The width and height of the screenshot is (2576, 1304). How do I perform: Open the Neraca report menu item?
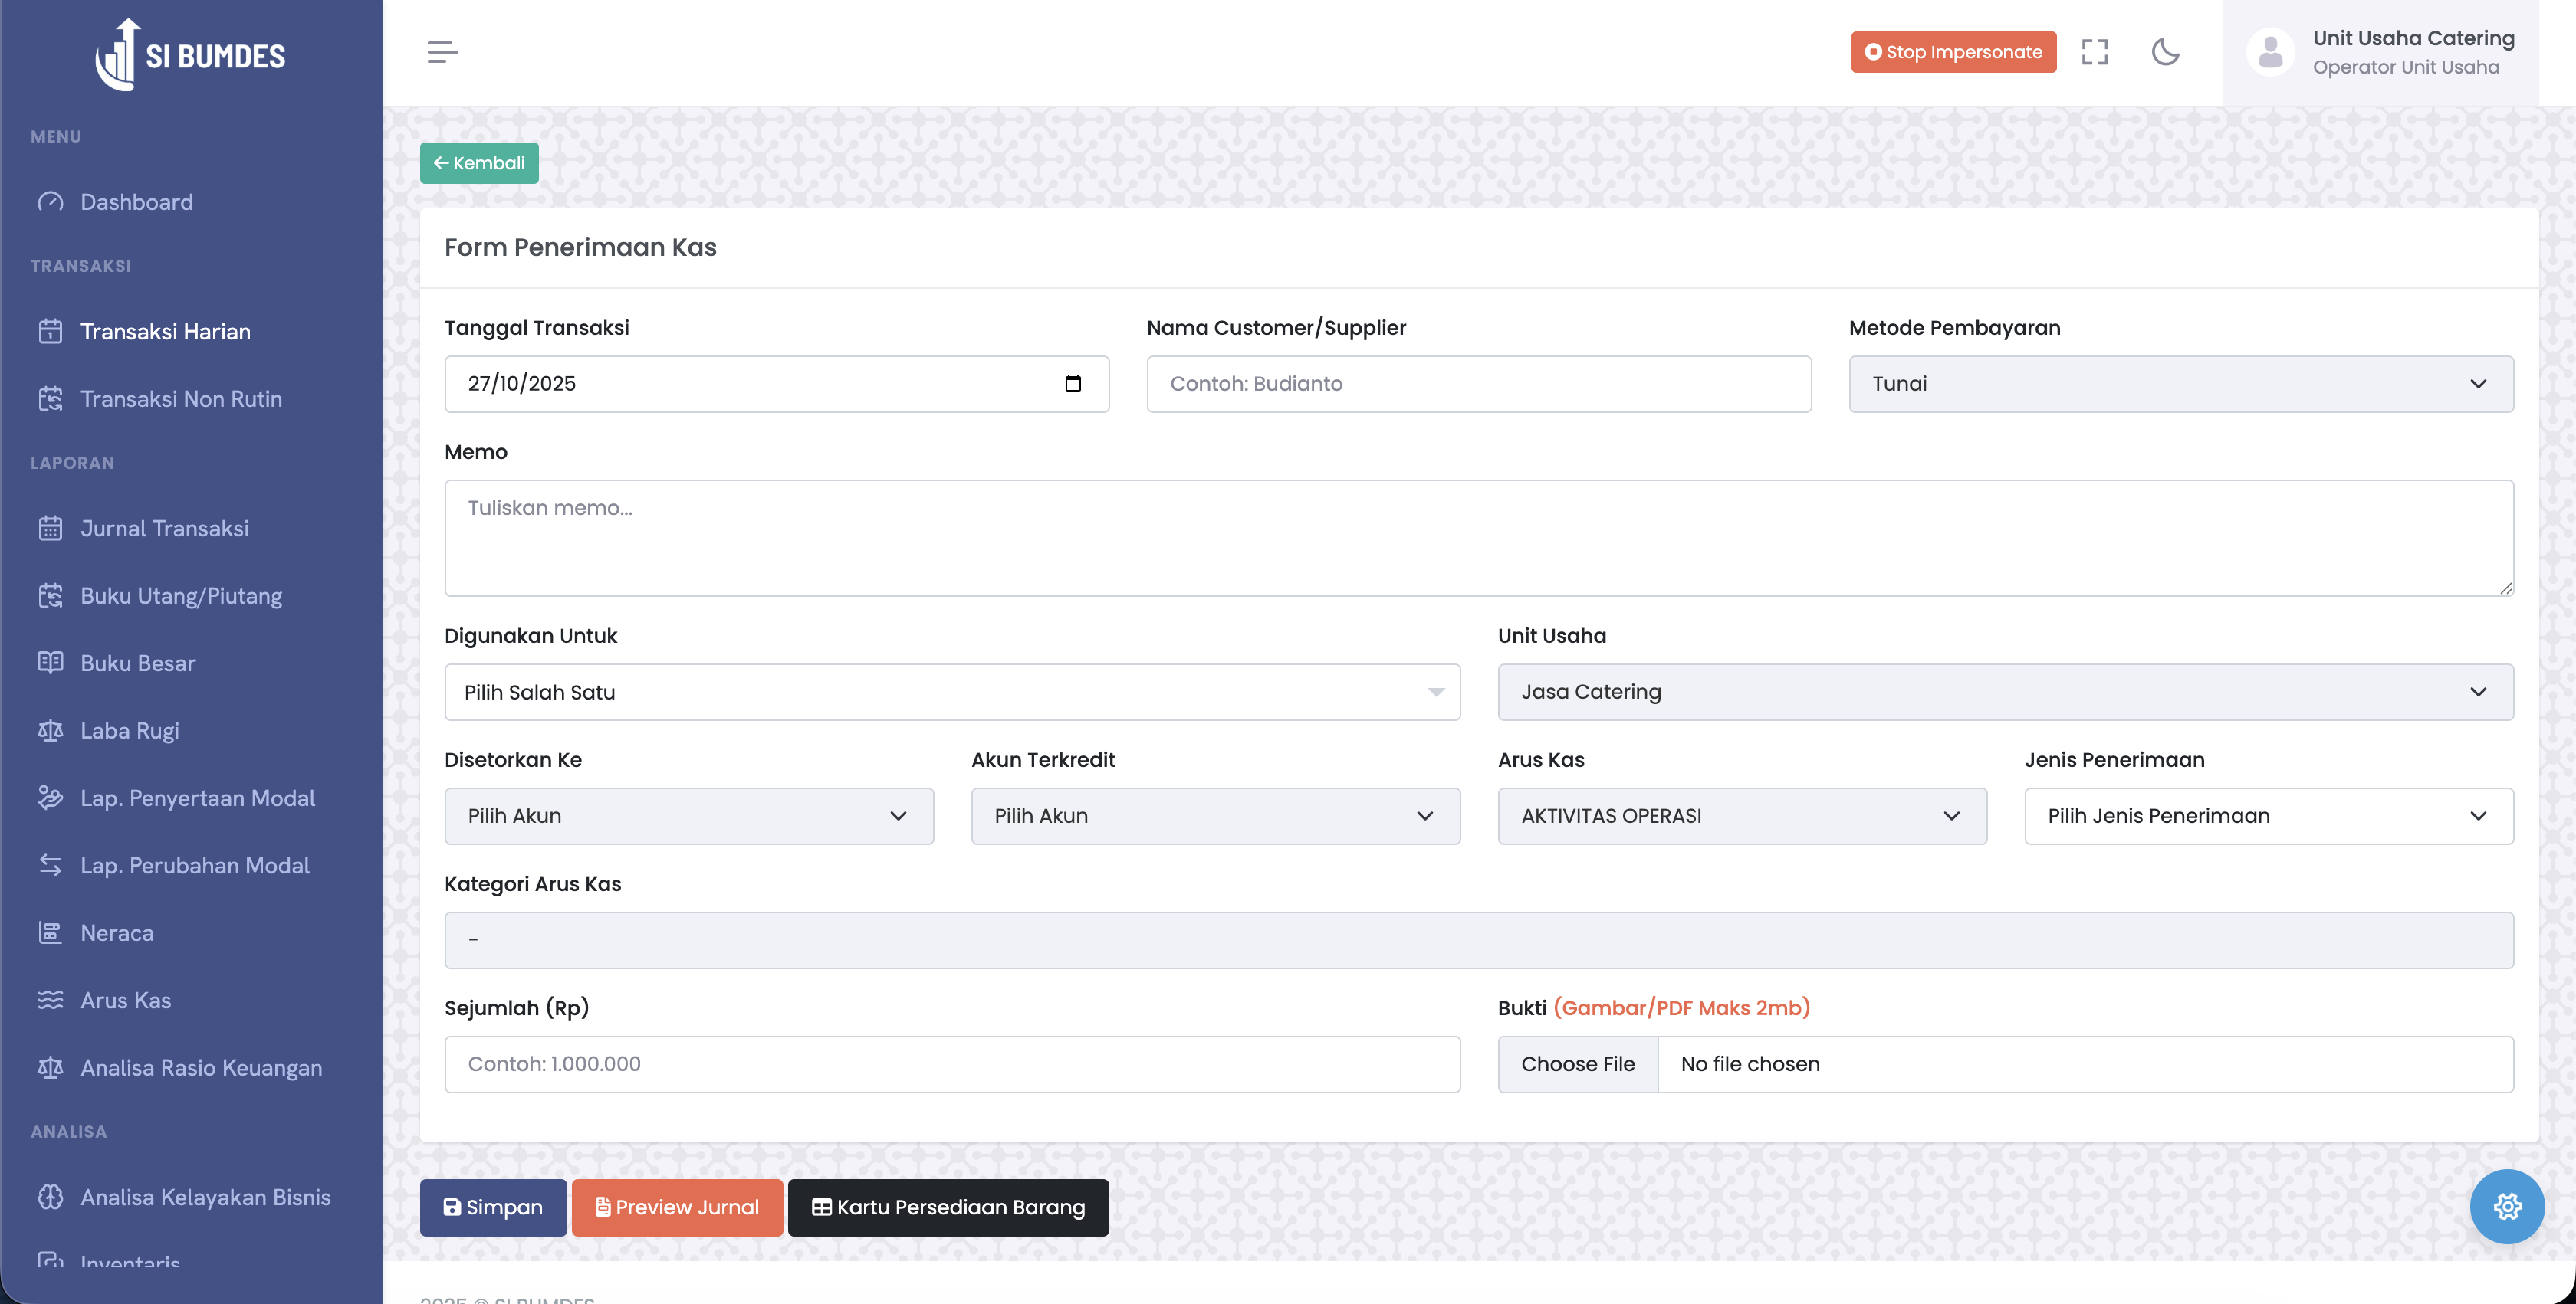(x=117, y=932)
